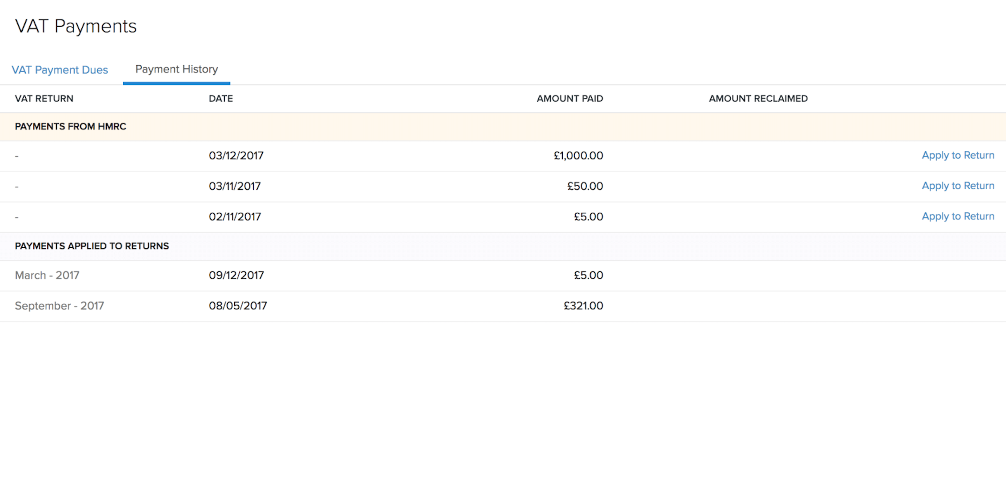Sort by the VAT RETURN column header
This screenshot has height=478, width=1006.
click(44, 98)
